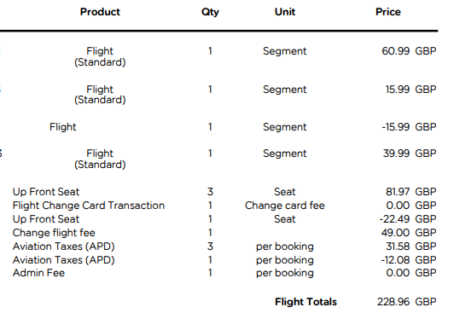
Task: Click the Change flight fee line
Action: (x=54, y=233)
